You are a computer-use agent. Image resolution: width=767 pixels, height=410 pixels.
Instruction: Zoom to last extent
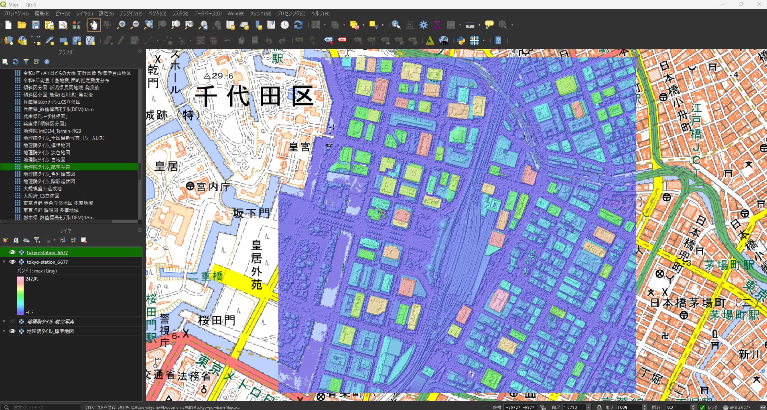(x=203, y=25)
